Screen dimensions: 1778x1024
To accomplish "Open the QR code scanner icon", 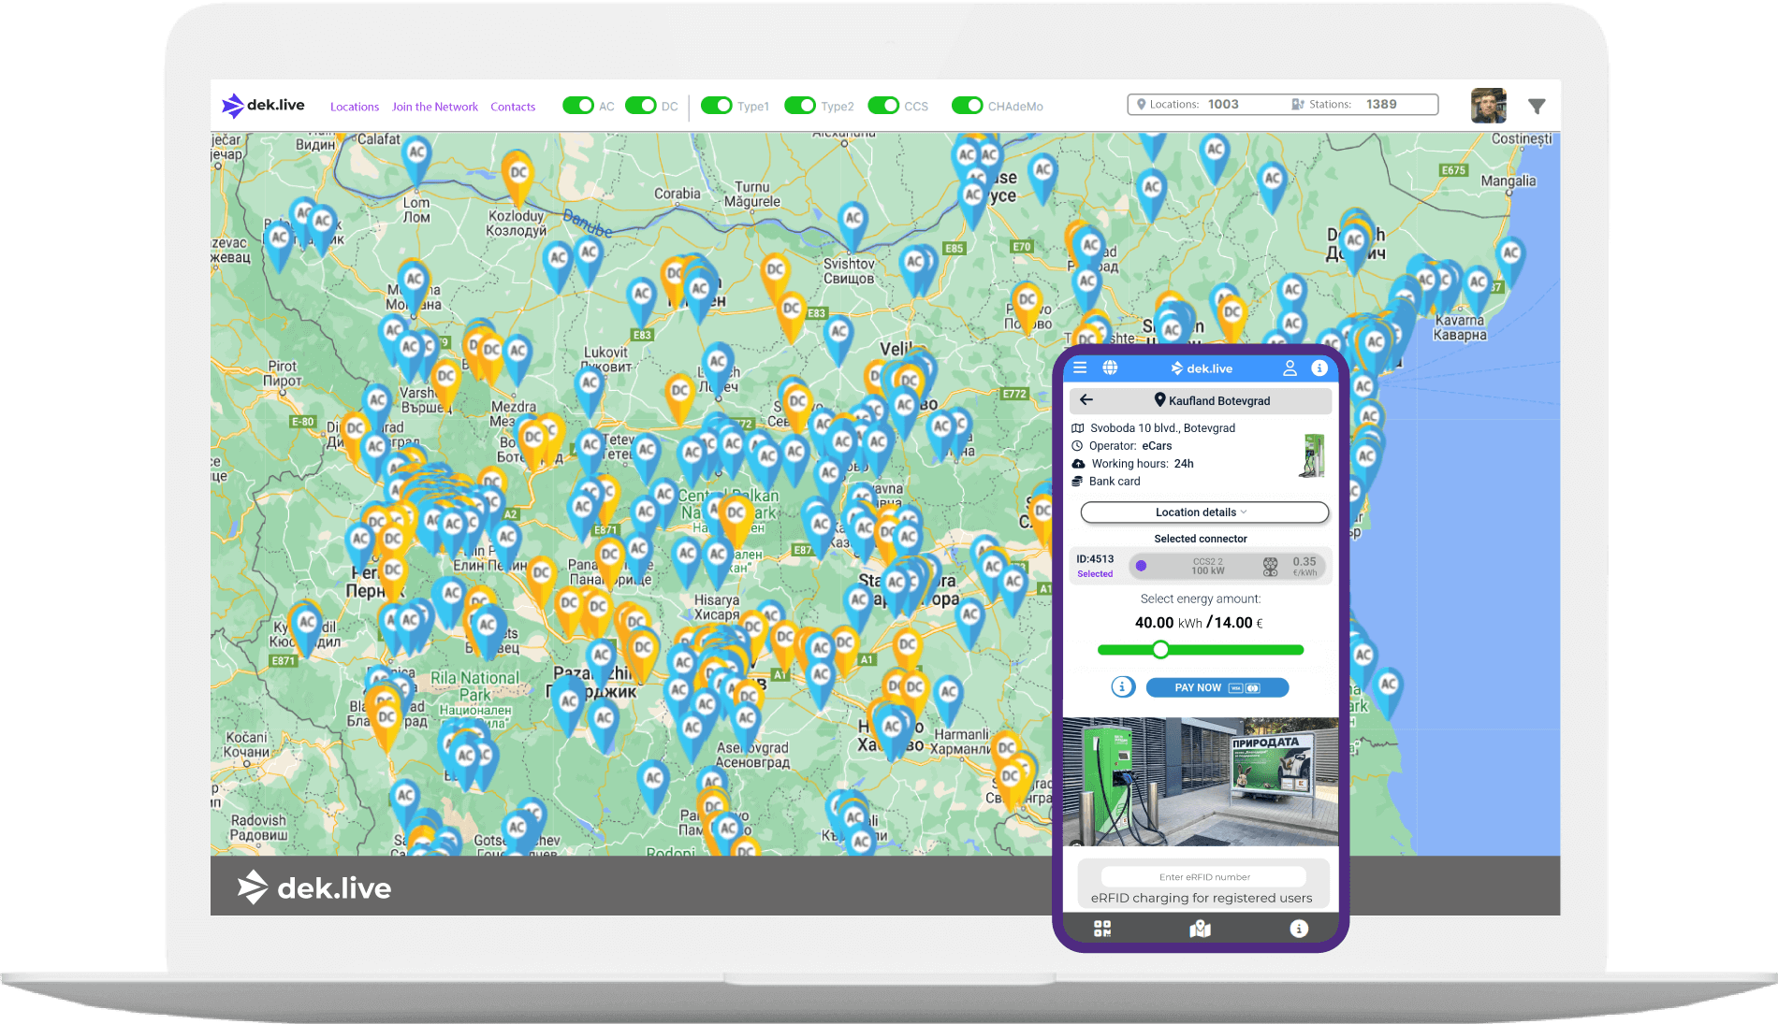I will click(1102, 929).
